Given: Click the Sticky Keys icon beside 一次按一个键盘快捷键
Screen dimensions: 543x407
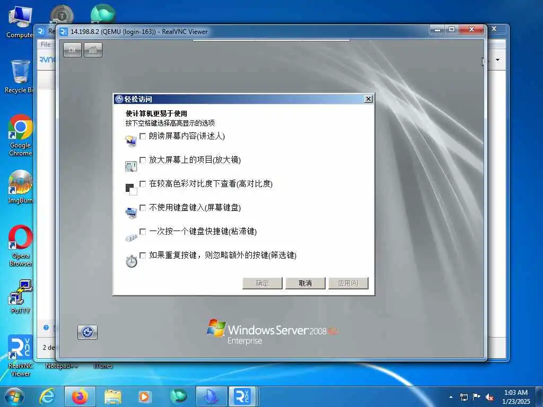Looking at the screenshot, I should (x=131, y=237).
